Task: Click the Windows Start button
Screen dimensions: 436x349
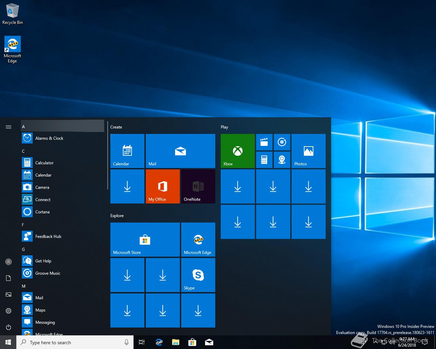Action: click(8, 342)
